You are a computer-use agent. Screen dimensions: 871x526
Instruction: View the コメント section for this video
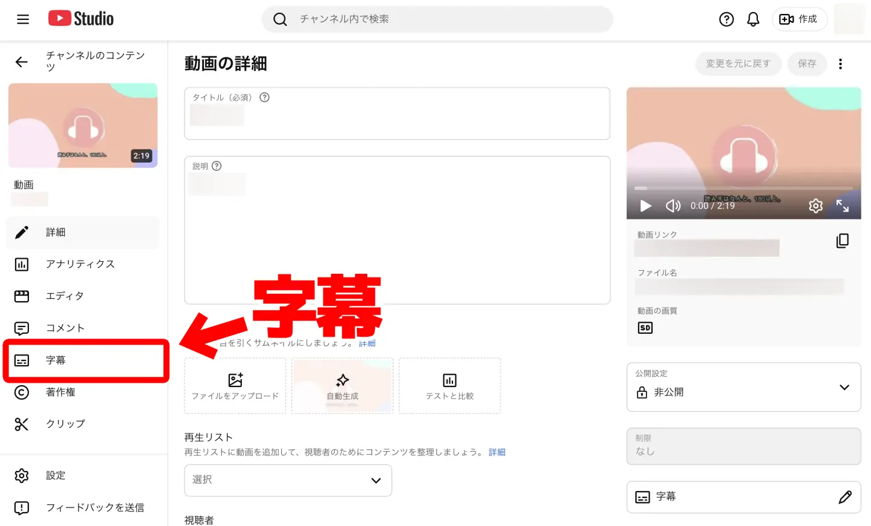pos(65,328)
